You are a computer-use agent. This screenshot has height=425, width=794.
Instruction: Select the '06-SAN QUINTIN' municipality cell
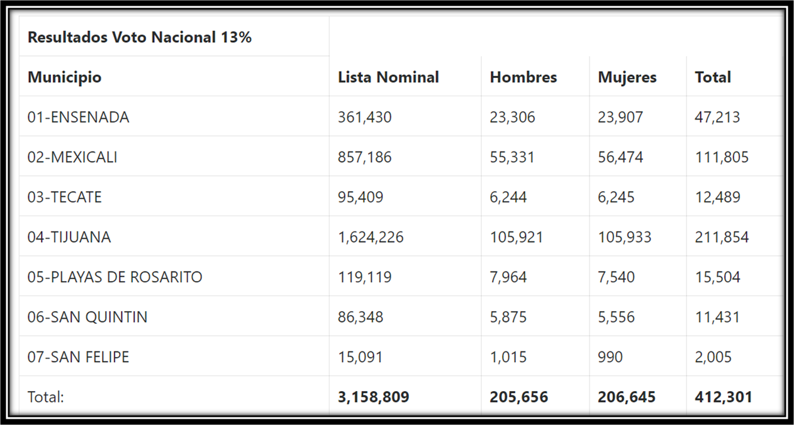87,317
